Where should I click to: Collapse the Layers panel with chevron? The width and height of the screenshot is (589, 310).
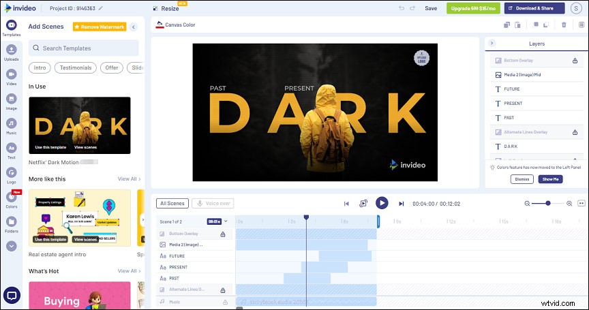492,43
